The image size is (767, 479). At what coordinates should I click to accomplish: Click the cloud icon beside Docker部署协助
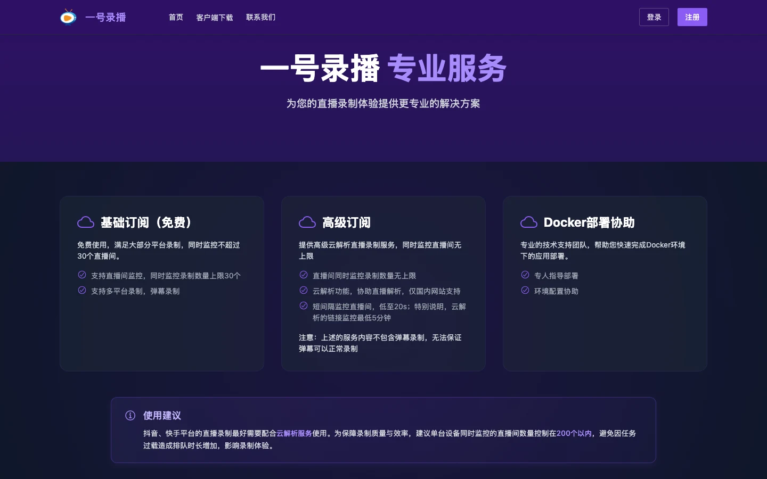point(529,222)
